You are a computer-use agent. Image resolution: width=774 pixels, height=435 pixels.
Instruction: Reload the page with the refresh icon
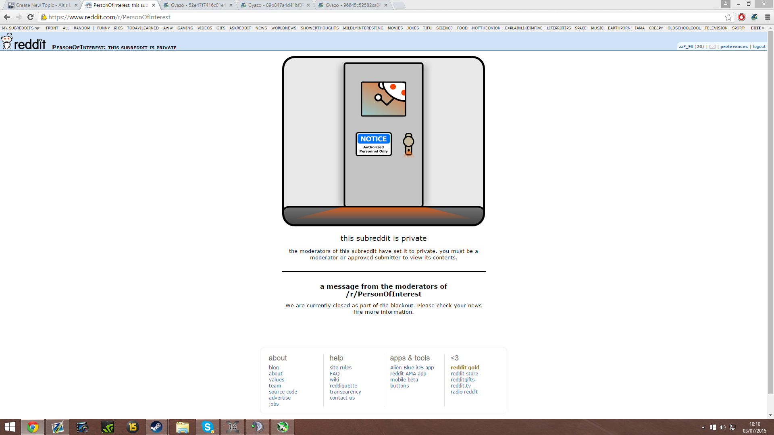(x=30, y=17)
